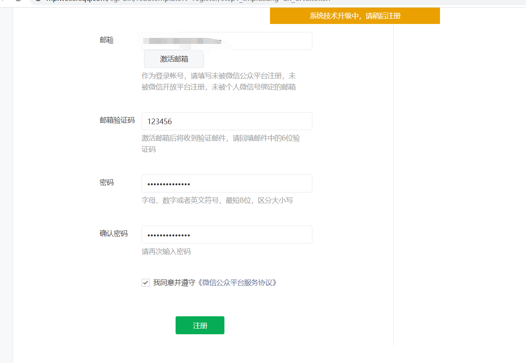Open the 微信公众平台服务协议 link
Viewport: 526px width, 363px height.
point(238,283)
